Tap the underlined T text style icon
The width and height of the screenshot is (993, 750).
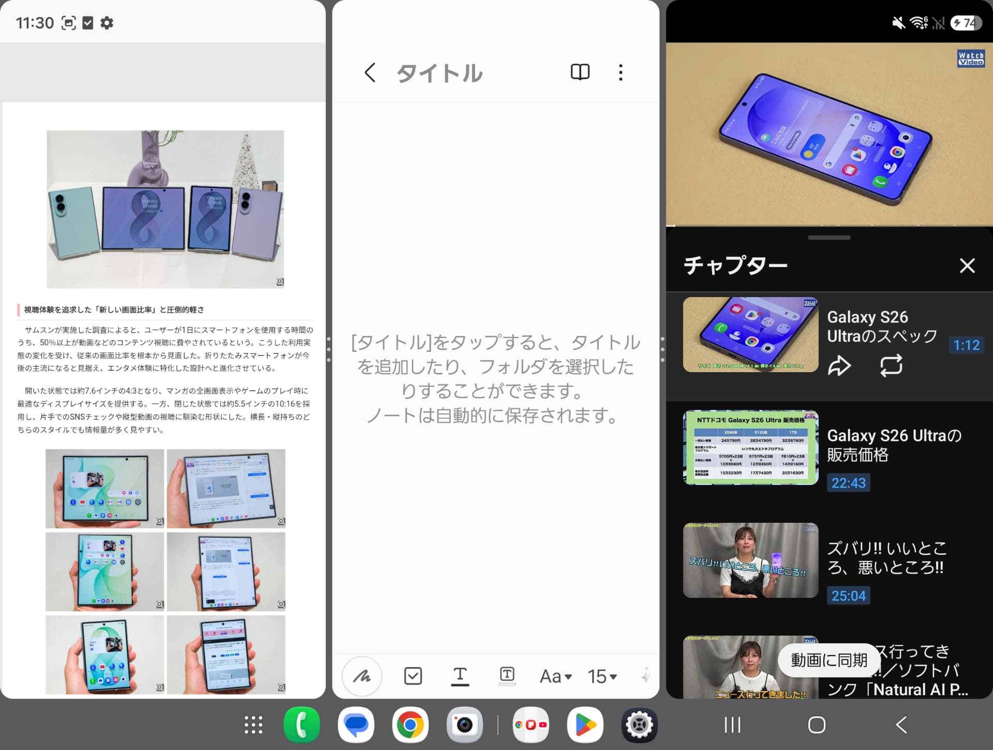click(x=460, y=676)
